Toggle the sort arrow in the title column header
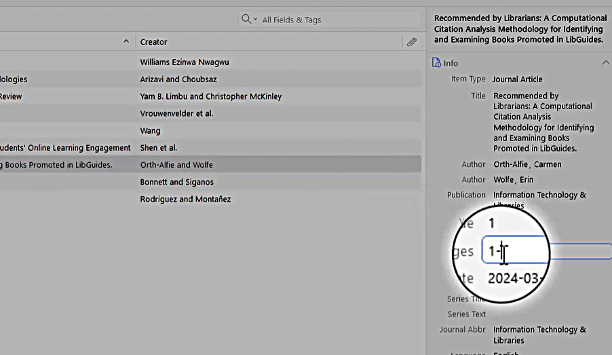 tap(126, 42)
